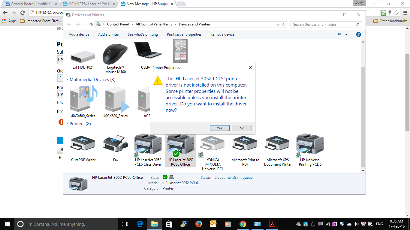Switch to the General Board browser tab

click(x=30, y=4)
